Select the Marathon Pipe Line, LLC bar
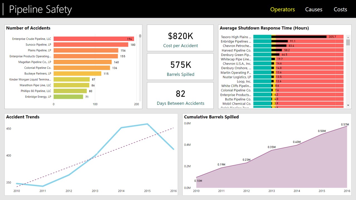 point(71,85)
